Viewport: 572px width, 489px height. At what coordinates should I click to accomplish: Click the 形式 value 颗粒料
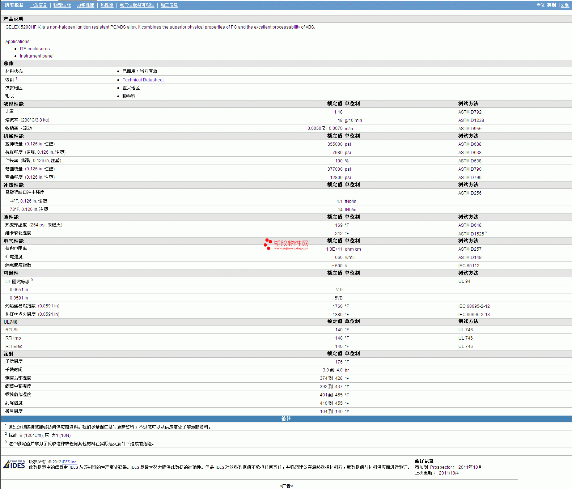tap(129, 96)
